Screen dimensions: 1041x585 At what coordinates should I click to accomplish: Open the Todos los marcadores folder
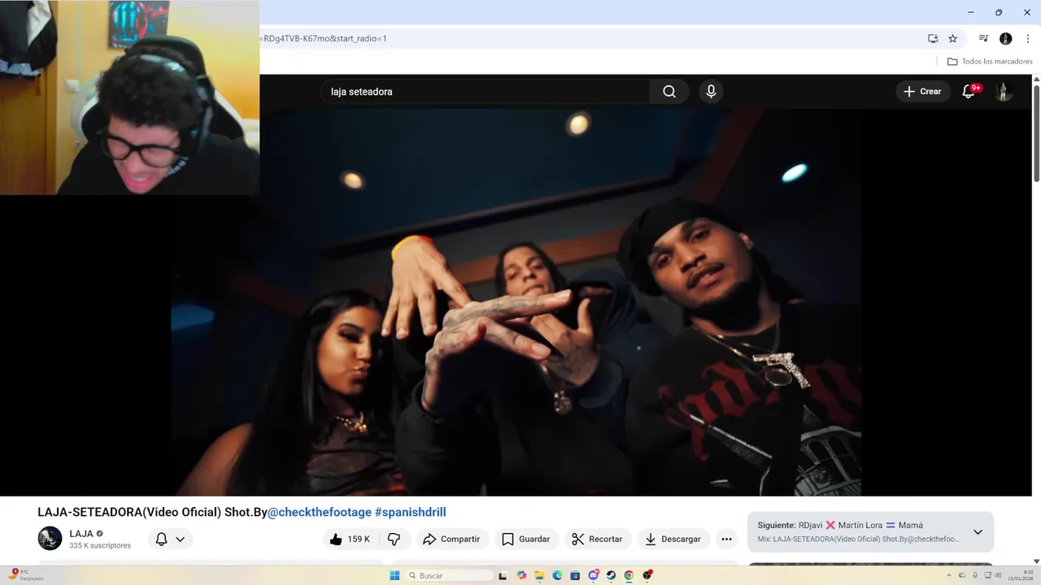[990, 62]
